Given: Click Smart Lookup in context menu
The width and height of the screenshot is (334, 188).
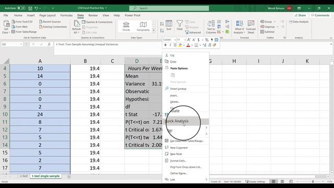Looking at the screenshot, I should (185, 89).
